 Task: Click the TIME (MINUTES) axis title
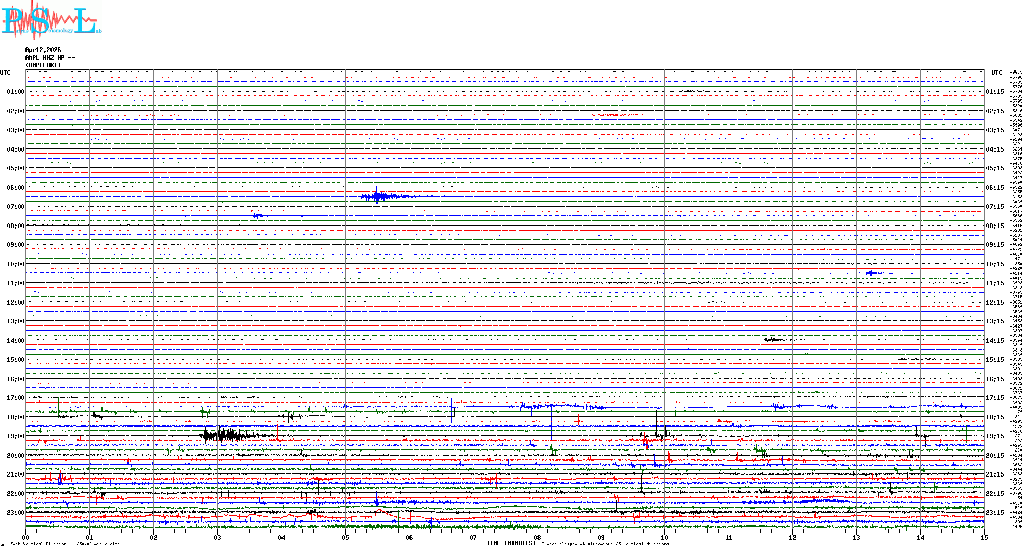(511, 543)
